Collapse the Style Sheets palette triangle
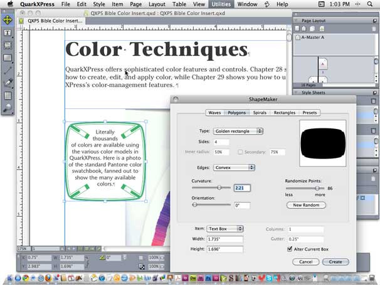Screen dimensions: 380x285 (x=296, y=93)
